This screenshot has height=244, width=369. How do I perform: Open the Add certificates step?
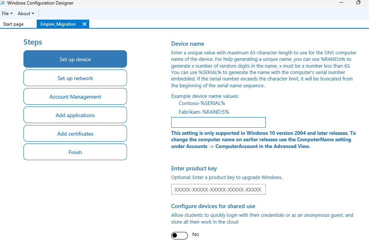point(75,133)
